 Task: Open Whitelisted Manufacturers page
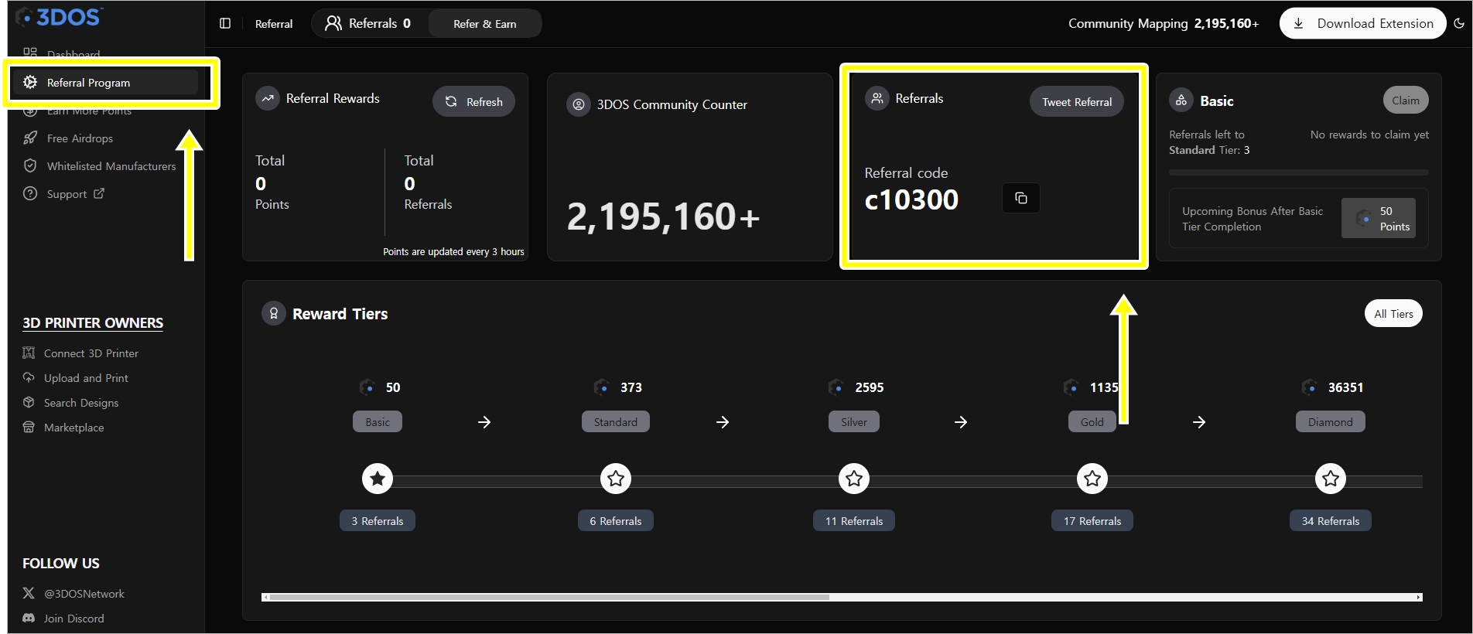click(111, 166)
